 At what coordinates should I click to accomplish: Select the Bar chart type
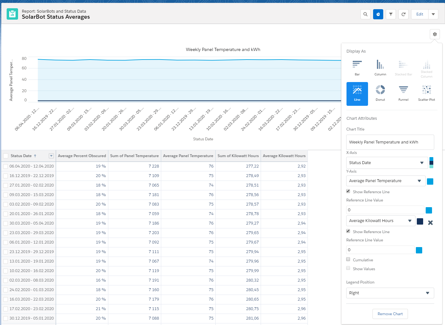coord(357,68)
